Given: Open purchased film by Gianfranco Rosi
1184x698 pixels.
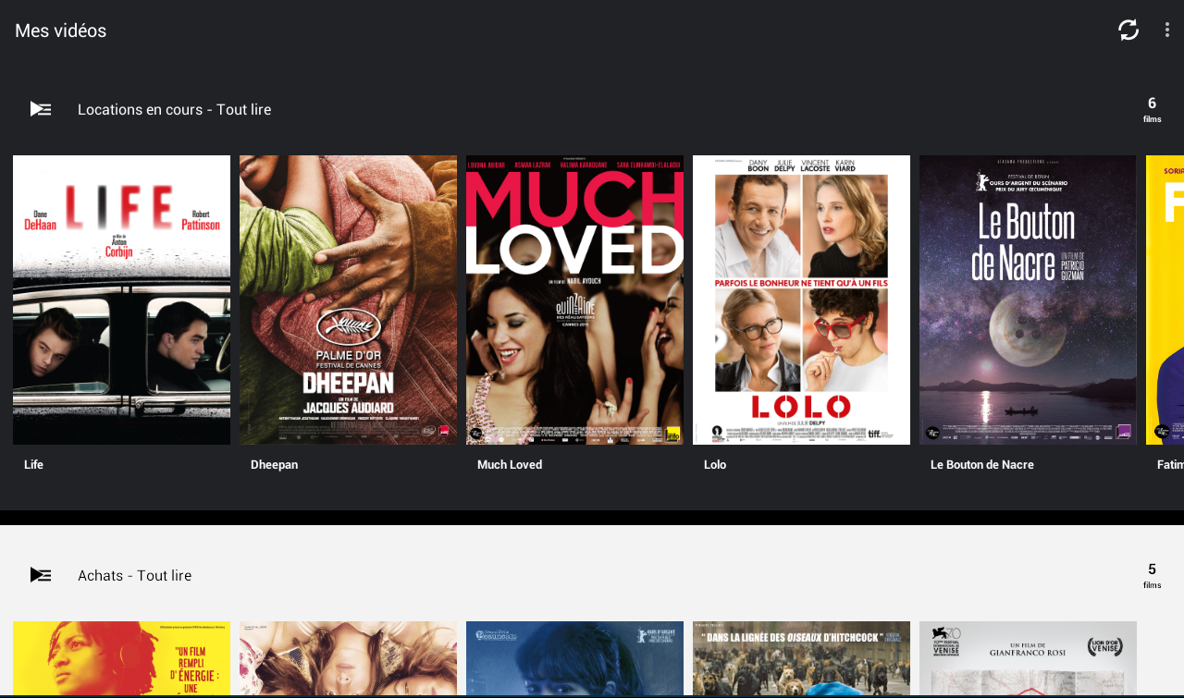Looking at the screenshot, I should [1028, 657].
